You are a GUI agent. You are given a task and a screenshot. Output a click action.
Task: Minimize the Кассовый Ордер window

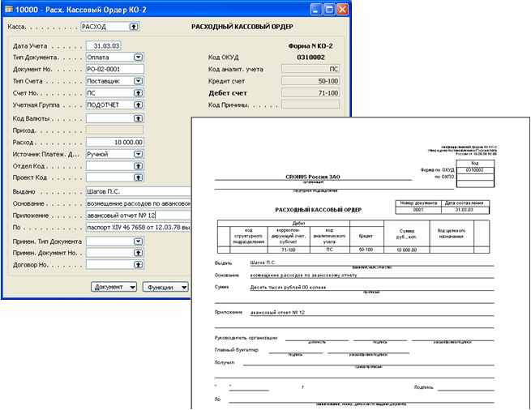coord(315,10)
